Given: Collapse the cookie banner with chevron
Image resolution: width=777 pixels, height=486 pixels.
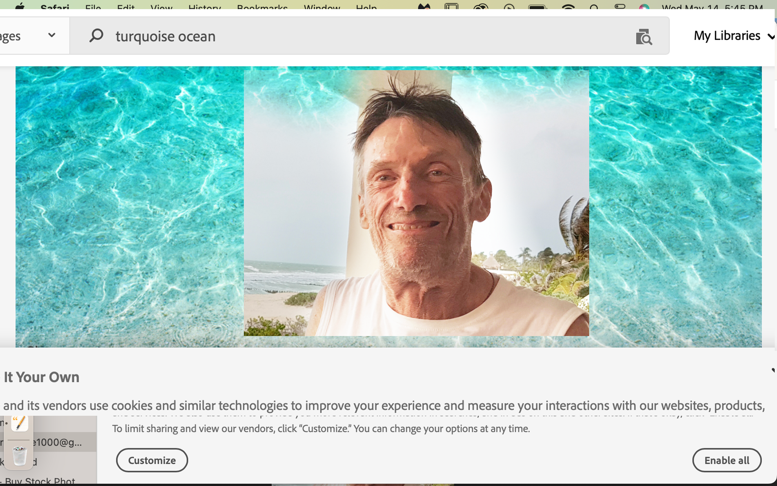Looking at the screenshot, I should tap(774, 371).
